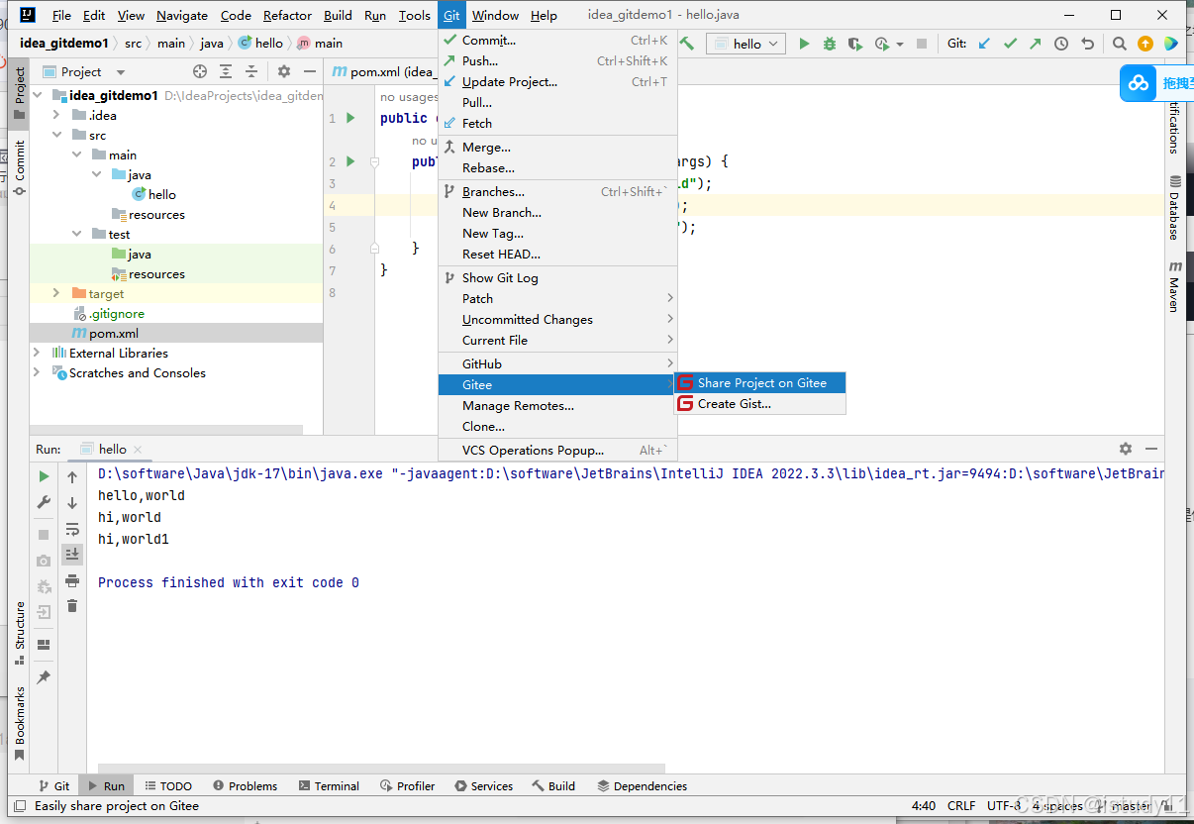Pin the Run tab
This screenshot has height=824, width=1194.
[44, 677]
